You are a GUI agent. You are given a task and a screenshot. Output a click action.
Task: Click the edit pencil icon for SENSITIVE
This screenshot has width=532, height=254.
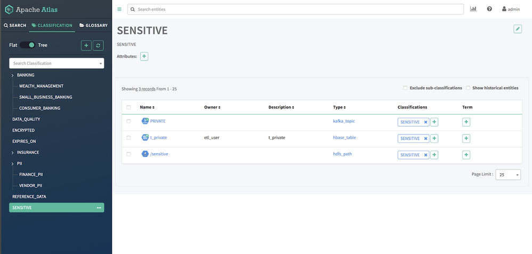pyautogui.click(x=518, y=29)
